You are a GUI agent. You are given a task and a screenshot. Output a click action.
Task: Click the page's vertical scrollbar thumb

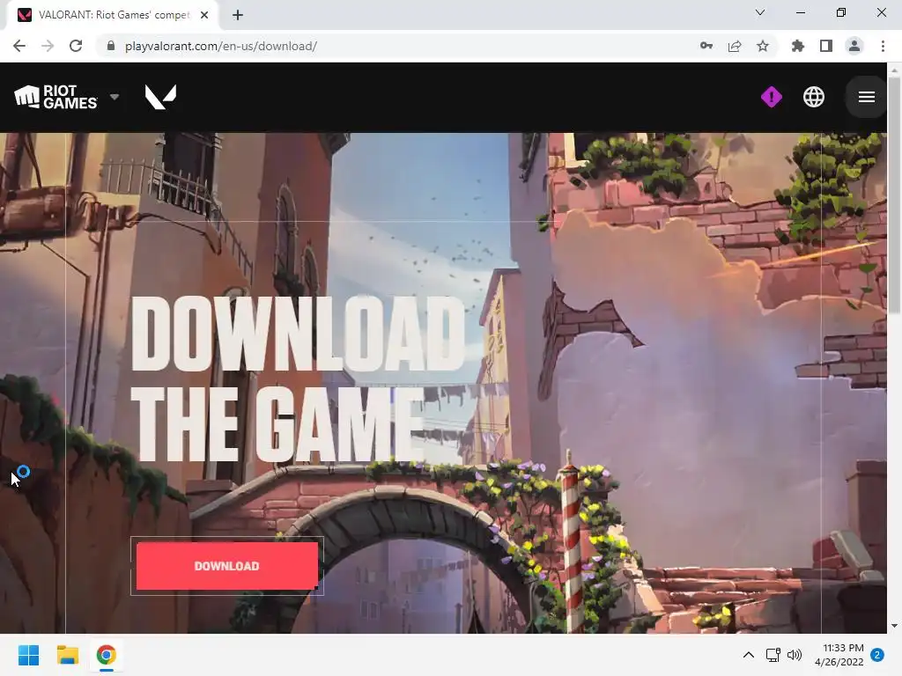[894, 195]
